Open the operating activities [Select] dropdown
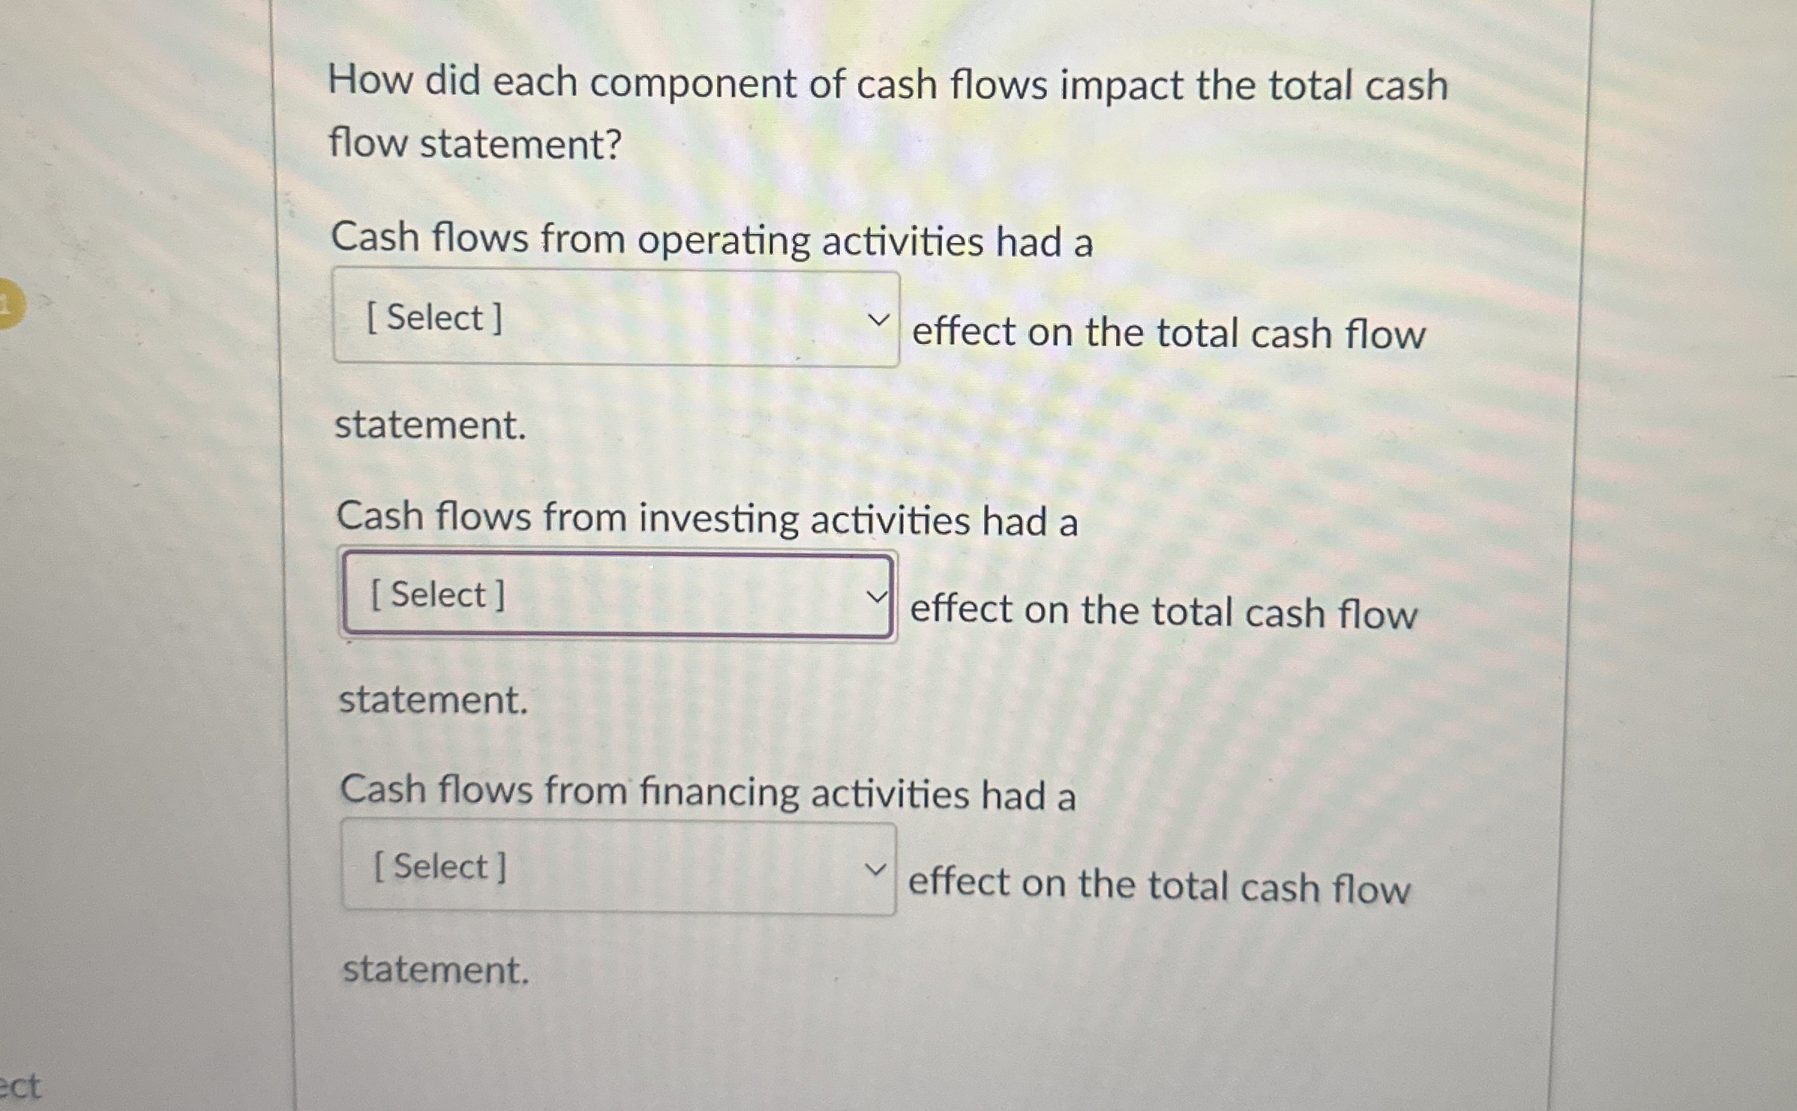The width and height of the screenshot is (1797, 1111). 615,318
